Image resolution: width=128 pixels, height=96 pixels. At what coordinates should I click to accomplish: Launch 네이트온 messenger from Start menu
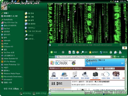pos(6,31)
